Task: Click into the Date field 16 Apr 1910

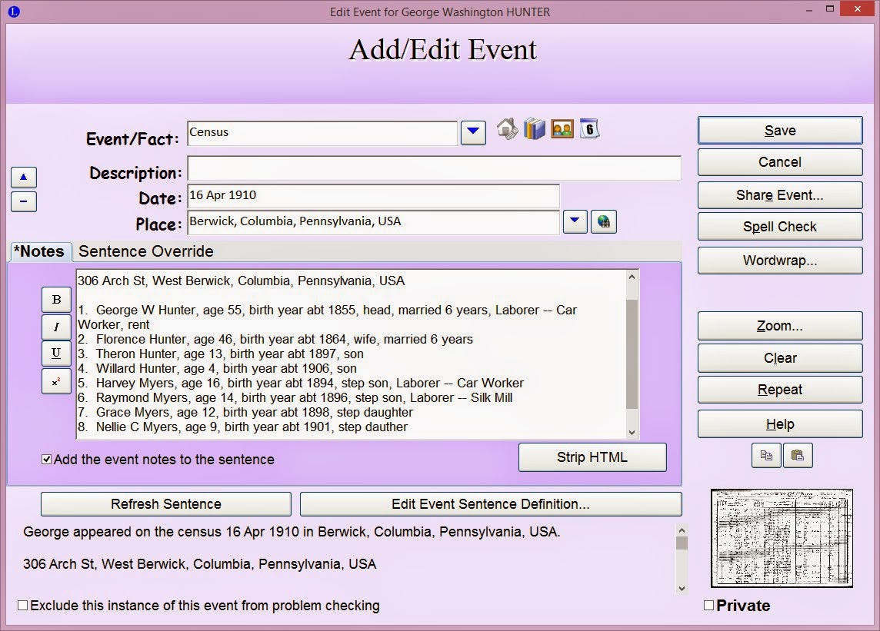Action: pyautogui.click(x=373, y=196)
